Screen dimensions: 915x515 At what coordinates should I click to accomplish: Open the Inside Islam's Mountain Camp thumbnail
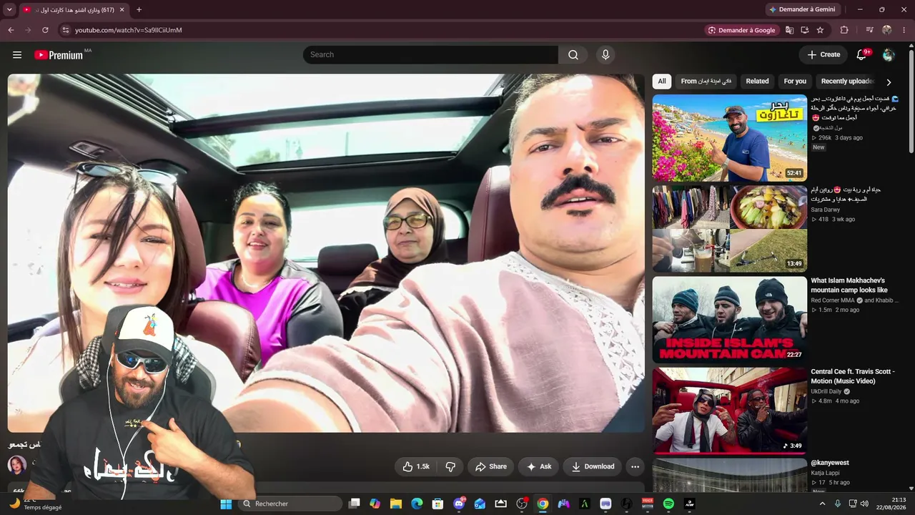click(729, 320)
